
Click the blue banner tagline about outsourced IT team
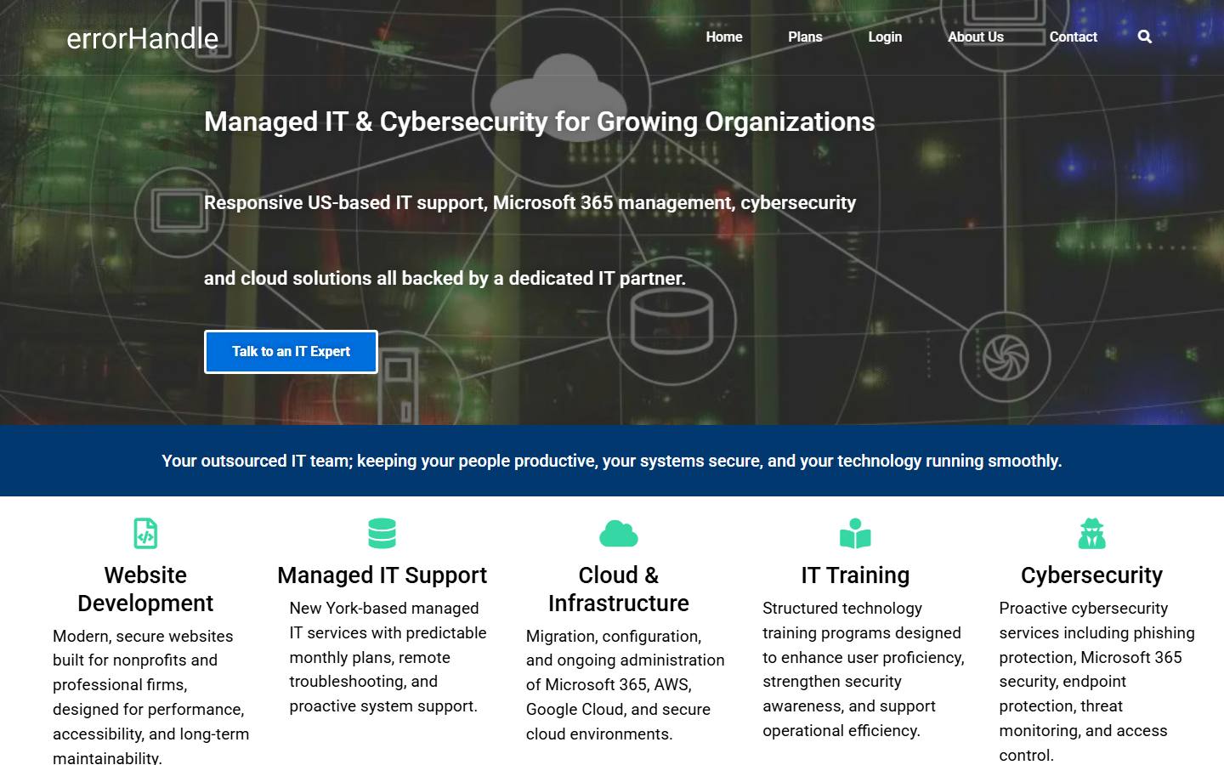point(612,461)
